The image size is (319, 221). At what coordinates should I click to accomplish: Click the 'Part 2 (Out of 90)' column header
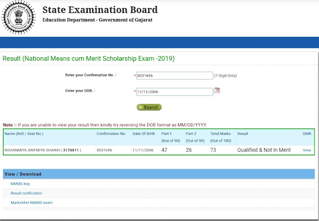click(195, 137)
